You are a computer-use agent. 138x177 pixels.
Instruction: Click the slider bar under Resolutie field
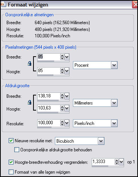pyautogui.click(x=53, y=127)
